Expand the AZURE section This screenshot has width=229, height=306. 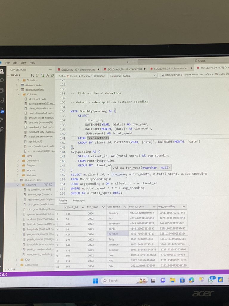coord(5,270)
